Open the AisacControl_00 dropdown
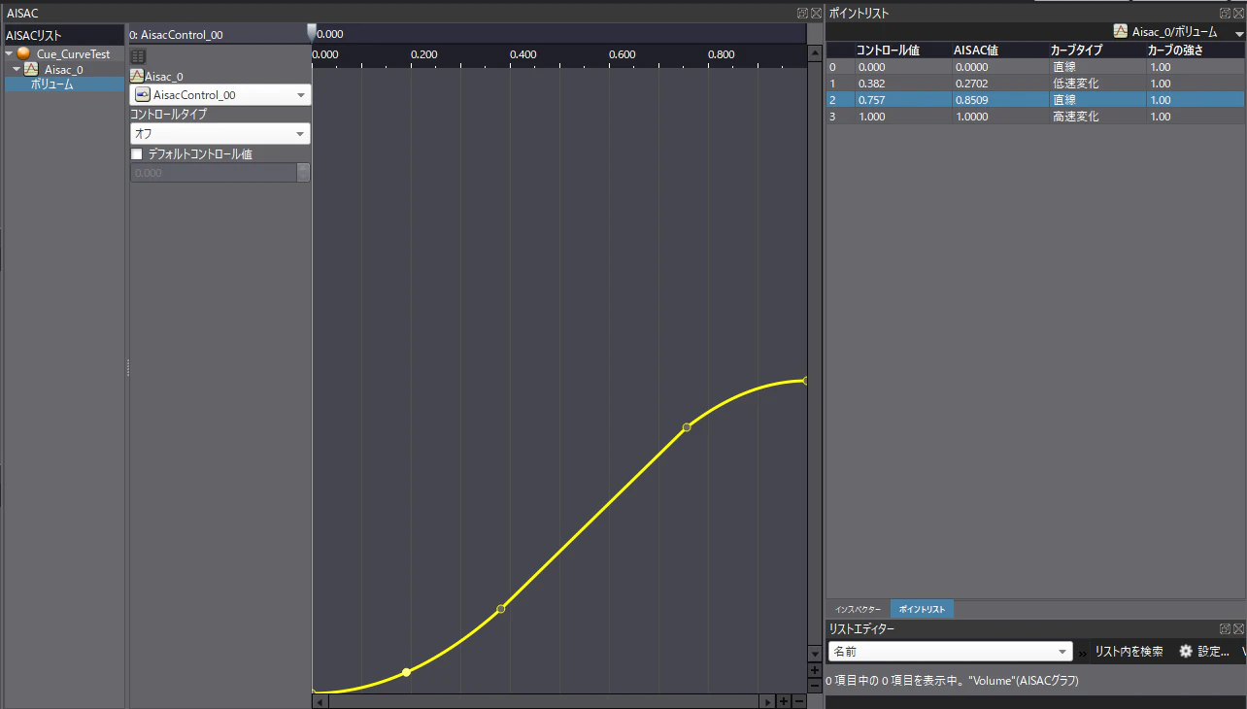 [x=220, y=95]
